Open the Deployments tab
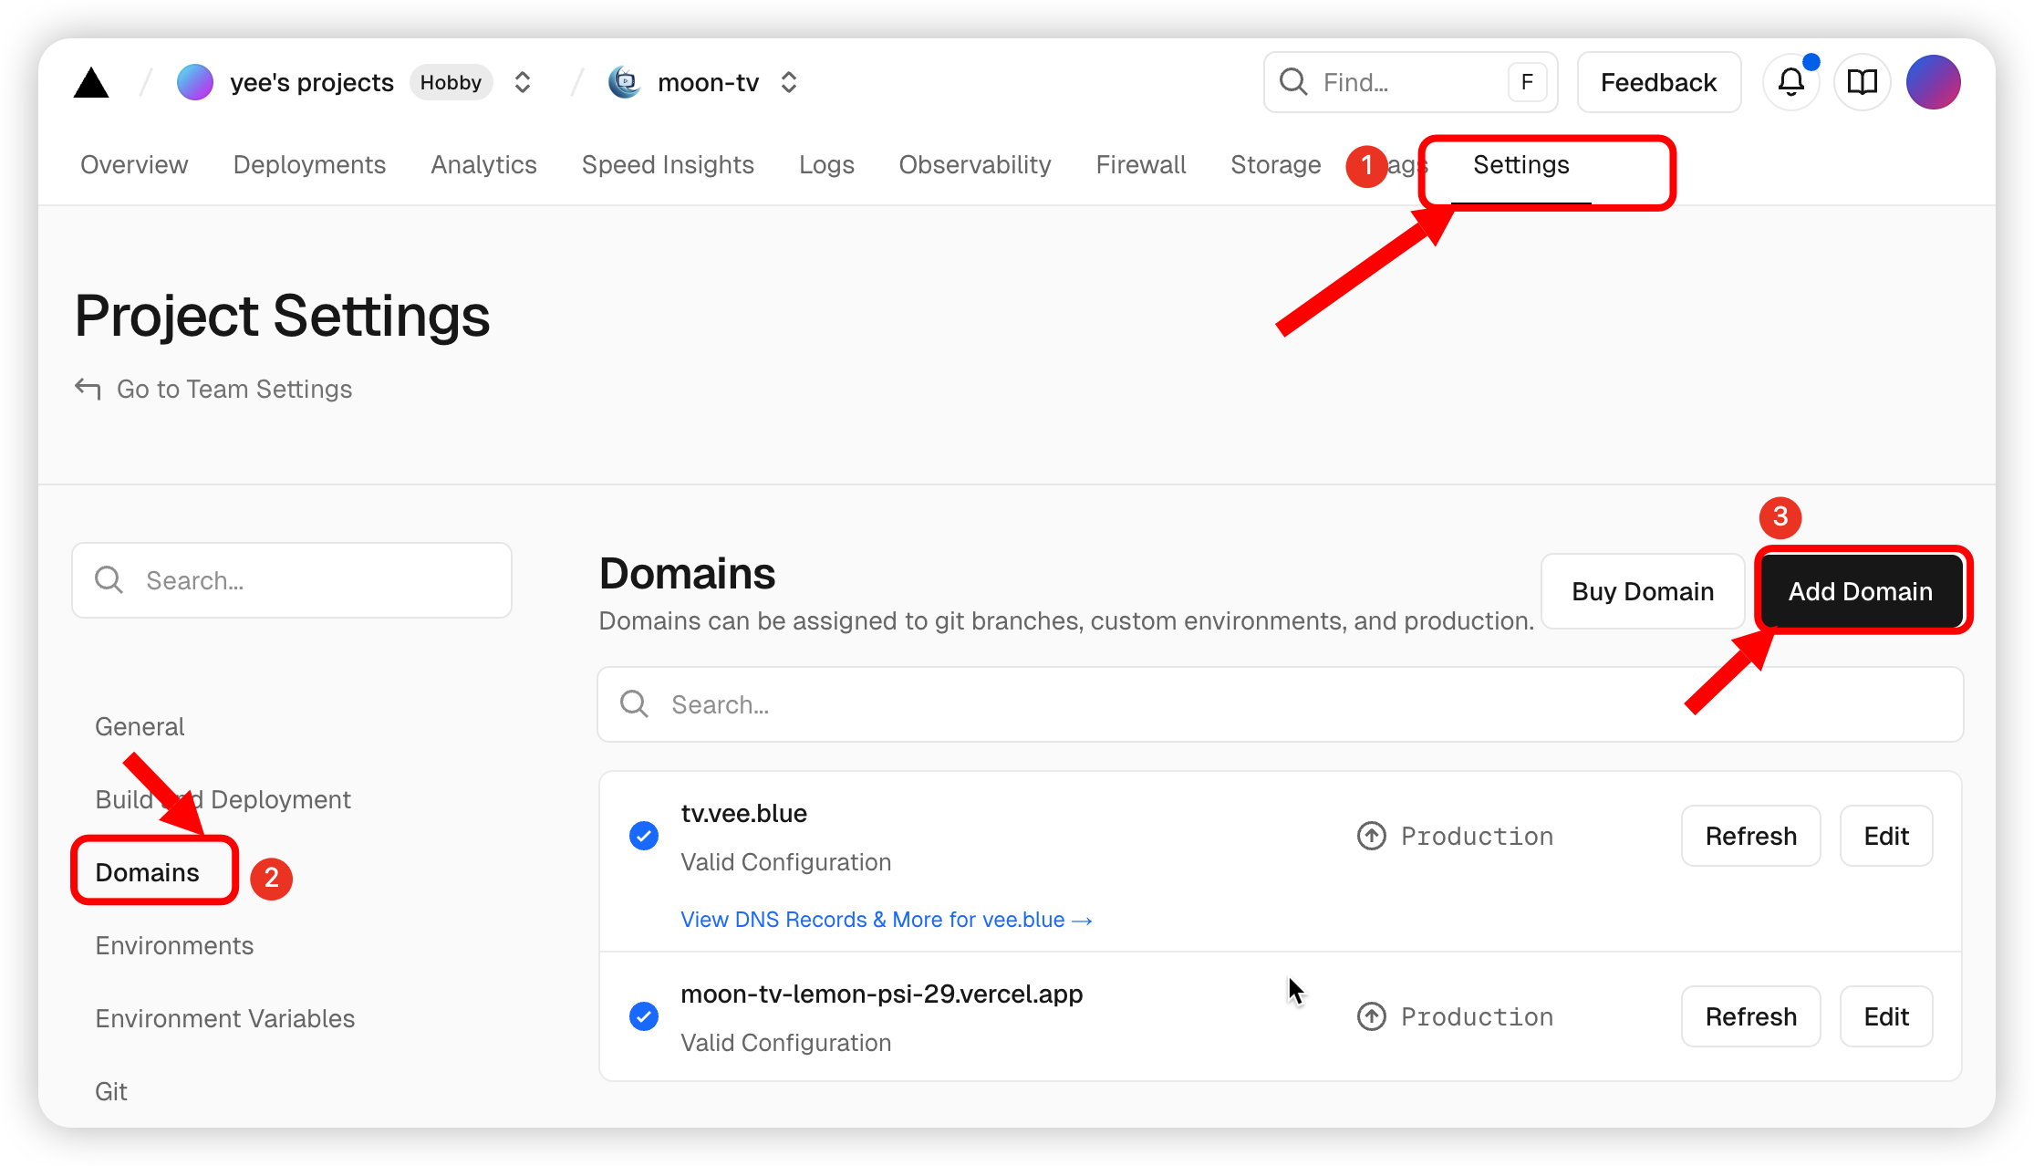The width and height of the screenshot is (2034, 1166). [309, 165]
